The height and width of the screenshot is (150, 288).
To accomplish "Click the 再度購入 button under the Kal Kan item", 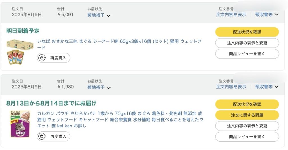I will 54,136.
